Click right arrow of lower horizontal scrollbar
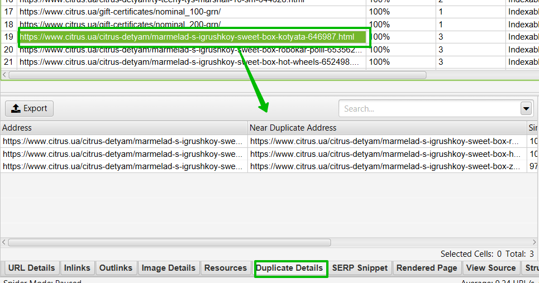This screenshot has width=539, height=283. click(535, 242)
